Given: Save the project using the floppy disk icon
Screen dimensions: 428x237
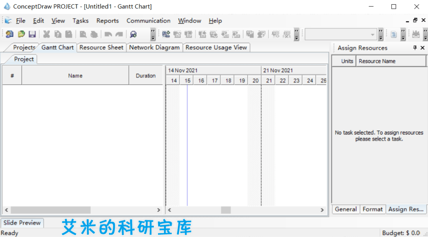Looking at the screenshot, I should pos(32,34).
